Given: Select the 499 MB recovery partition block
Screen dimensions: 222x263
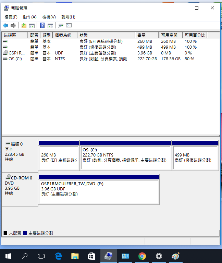Looking at the screenshot, I should coord(195,155).
